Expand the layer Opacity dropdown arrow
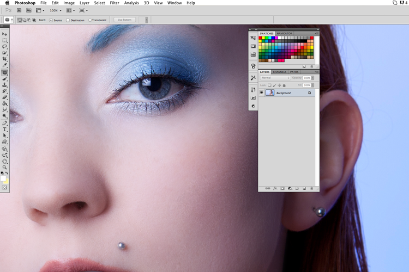This screenshot has height=272, width=409. 313,78
